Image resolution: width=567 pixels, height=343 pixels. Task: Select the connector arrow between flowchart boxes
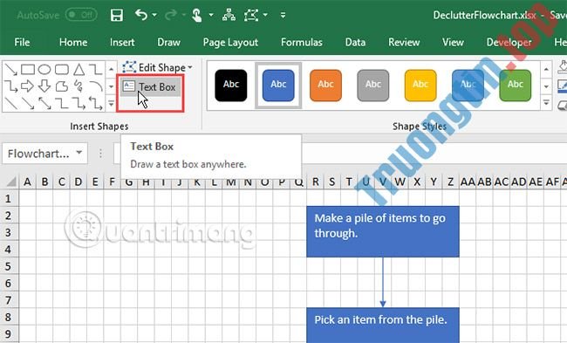[383, 282]
